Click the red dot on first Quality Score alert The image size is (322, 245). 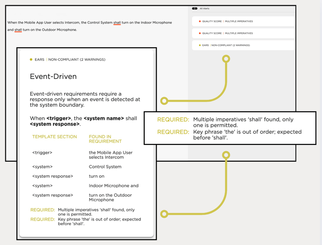click(x=200, y=21)
